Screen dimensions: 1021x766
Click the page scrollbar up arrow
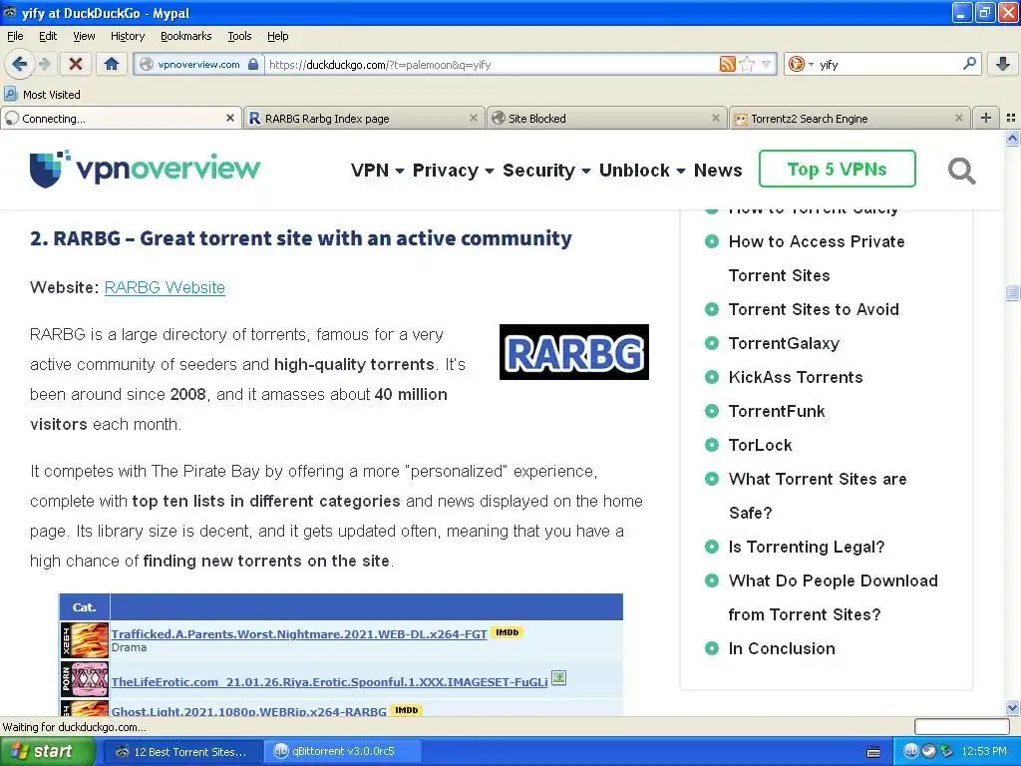[1013, 138]
